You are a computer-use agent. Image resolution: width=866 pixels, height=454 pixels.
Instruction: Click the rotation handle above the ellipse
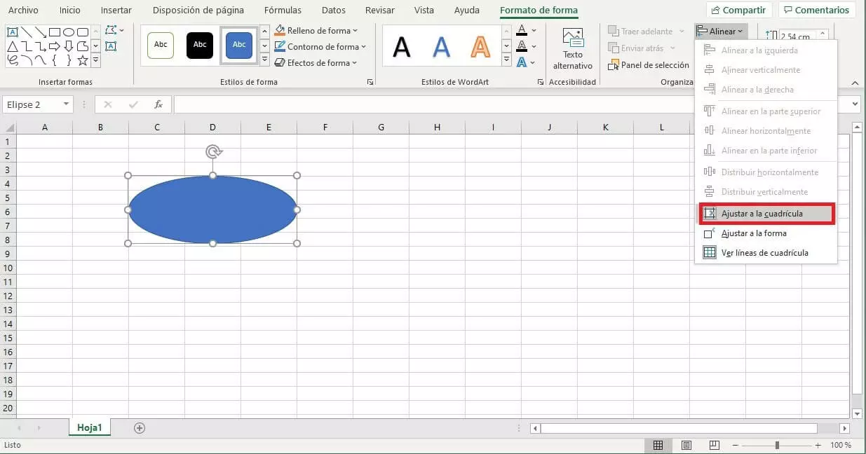(213, 151)
